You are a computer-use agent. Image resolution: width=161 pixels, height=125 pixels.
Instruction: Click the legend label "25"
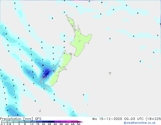pos(49,124)
